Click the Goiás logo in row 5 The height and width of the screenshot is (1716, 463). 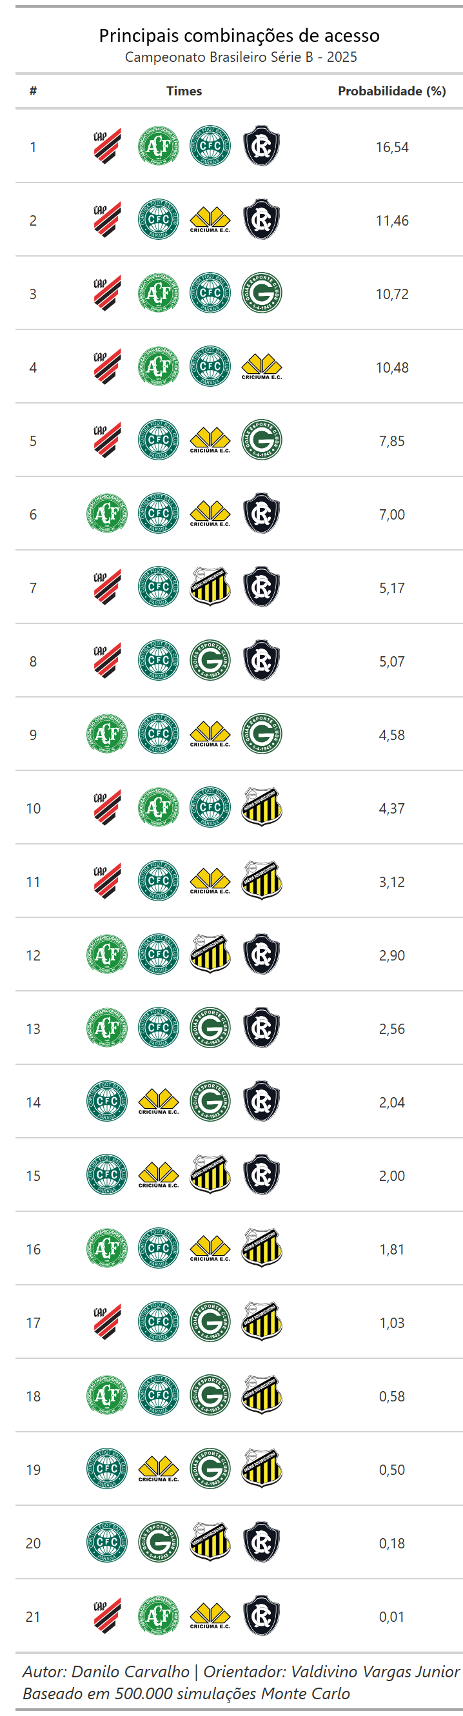pos(261,440)
